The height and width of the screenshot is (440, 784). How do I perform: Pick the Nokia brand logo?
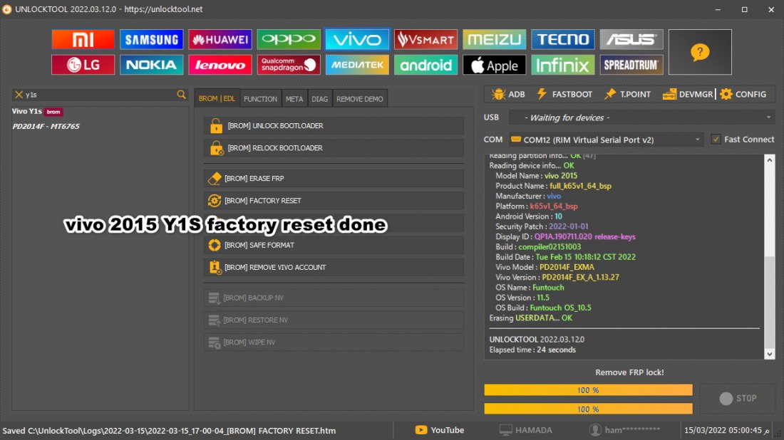[152, 65]
